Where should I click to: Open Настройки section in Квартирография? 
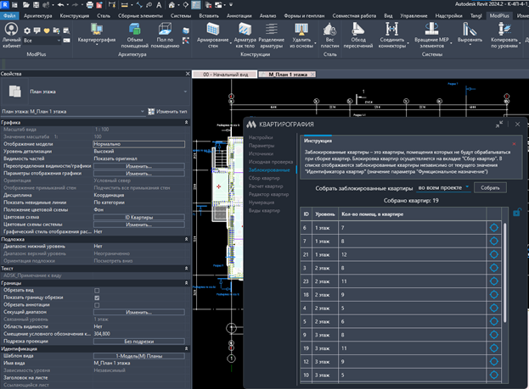[261, 137]
